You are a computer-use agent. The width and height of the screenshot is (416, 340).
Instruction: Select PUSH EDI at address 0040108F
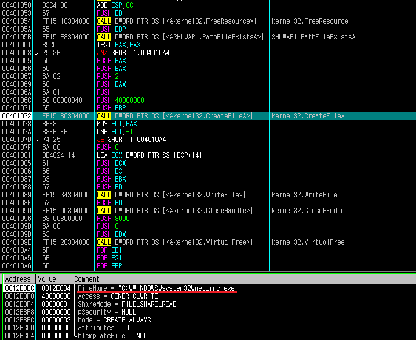tap(111, 203)
